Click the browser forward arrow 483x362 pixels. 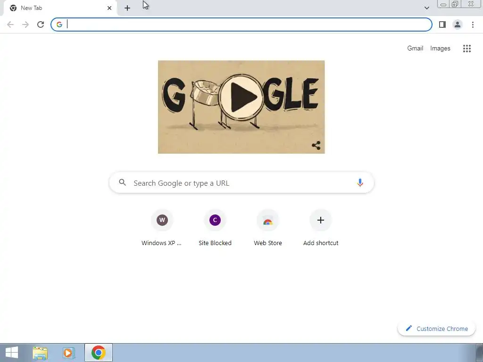[x=25, y=25]
